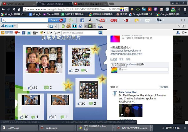Screen dimensions: 188x132
Task: Open the apps.facebook.com game link
Action: (x=126, y=52)
